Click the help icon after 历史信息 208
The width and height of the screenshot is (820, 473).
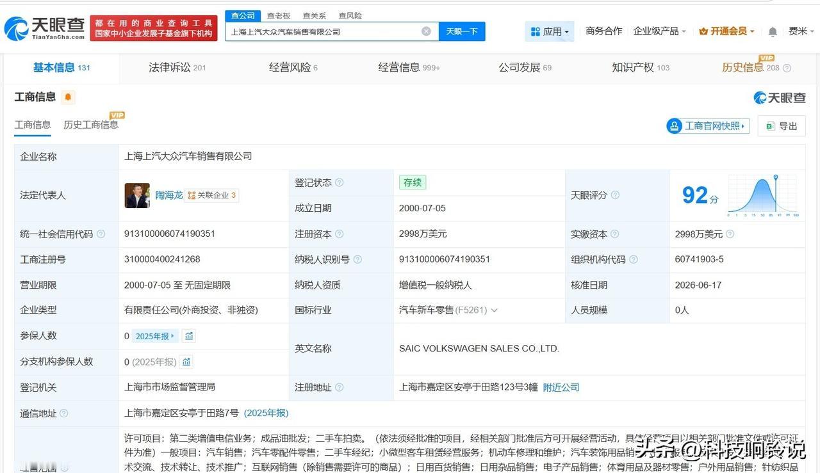tap(787, 68)
